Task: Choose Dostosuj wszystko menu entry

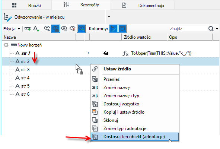Action: click(x=135, y=104)
